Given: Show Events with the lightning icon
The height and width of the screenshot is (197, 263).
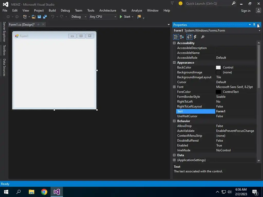Looking at the screenshot, I should [x=195, y=37].
